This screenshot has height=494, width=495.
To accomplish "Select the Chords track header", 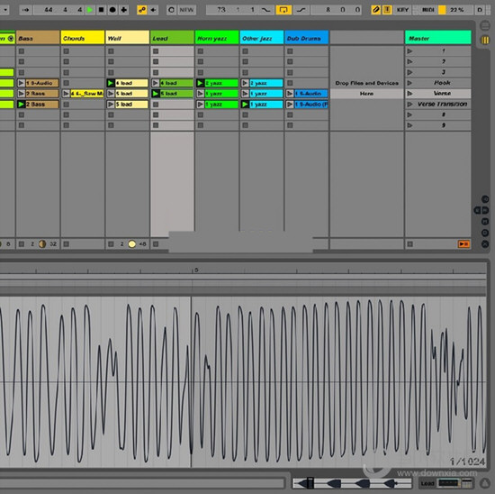I will click(83, 38).
